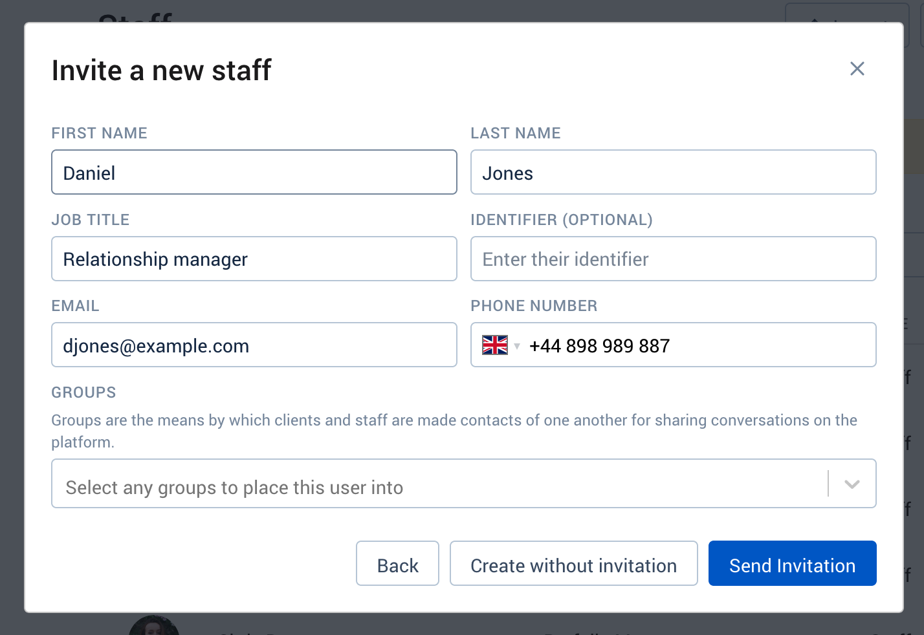This screenshot has width=924, height=635.
Task: Click the Back button
Action: [x=397, y=563]
